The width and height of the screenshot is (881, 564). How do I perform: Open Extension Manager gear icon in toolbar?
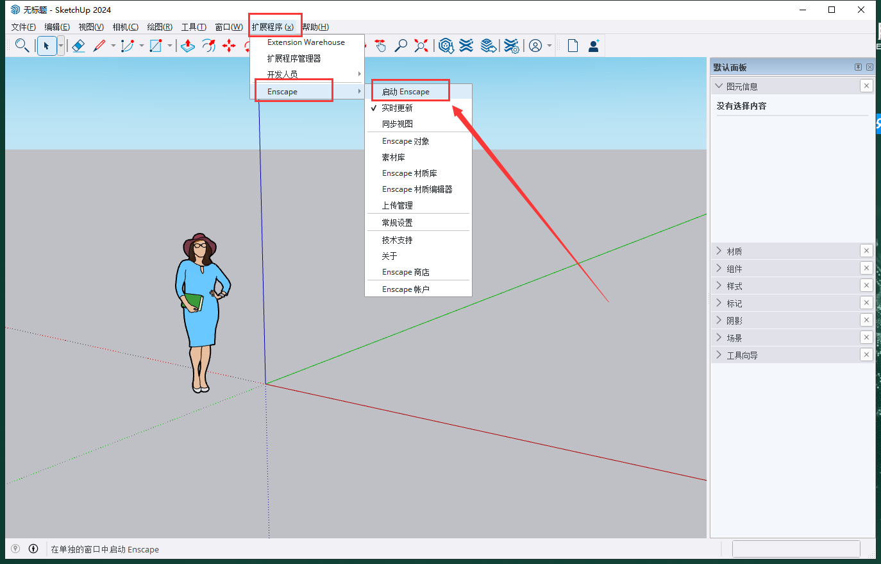point(511,46)
